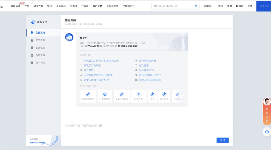Click the search magnifier icon
This screenshot has width=271, height=150.
pos(196,6)
